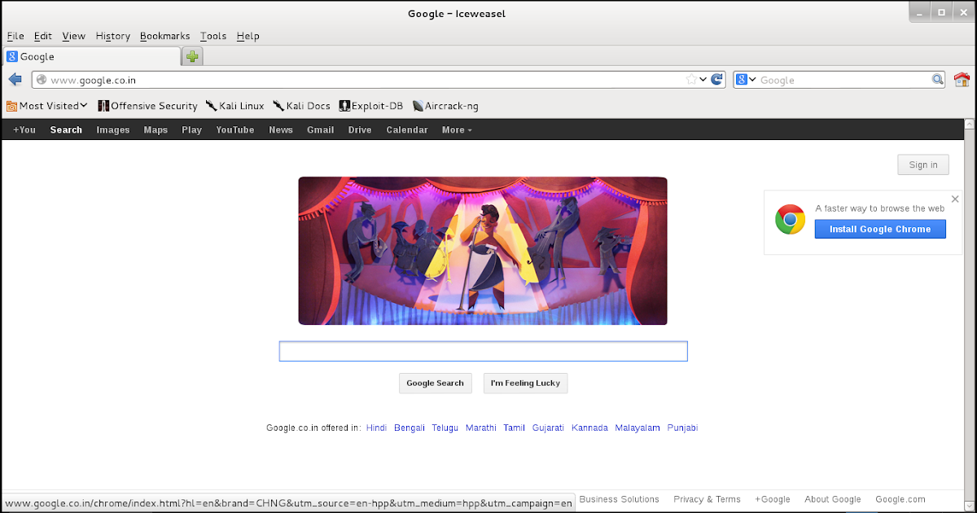Click the Chrome logo in the promo

pyautogui.click(x=790, y=220)
